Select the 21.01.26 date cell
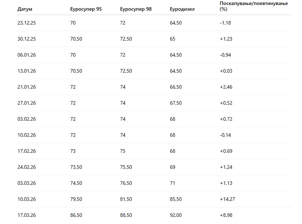The width and height of the screenshot is (302, 224). point(26,87)
